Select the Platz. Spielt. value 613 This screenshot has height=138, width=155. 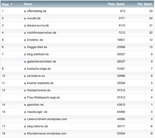pos(123,11)
